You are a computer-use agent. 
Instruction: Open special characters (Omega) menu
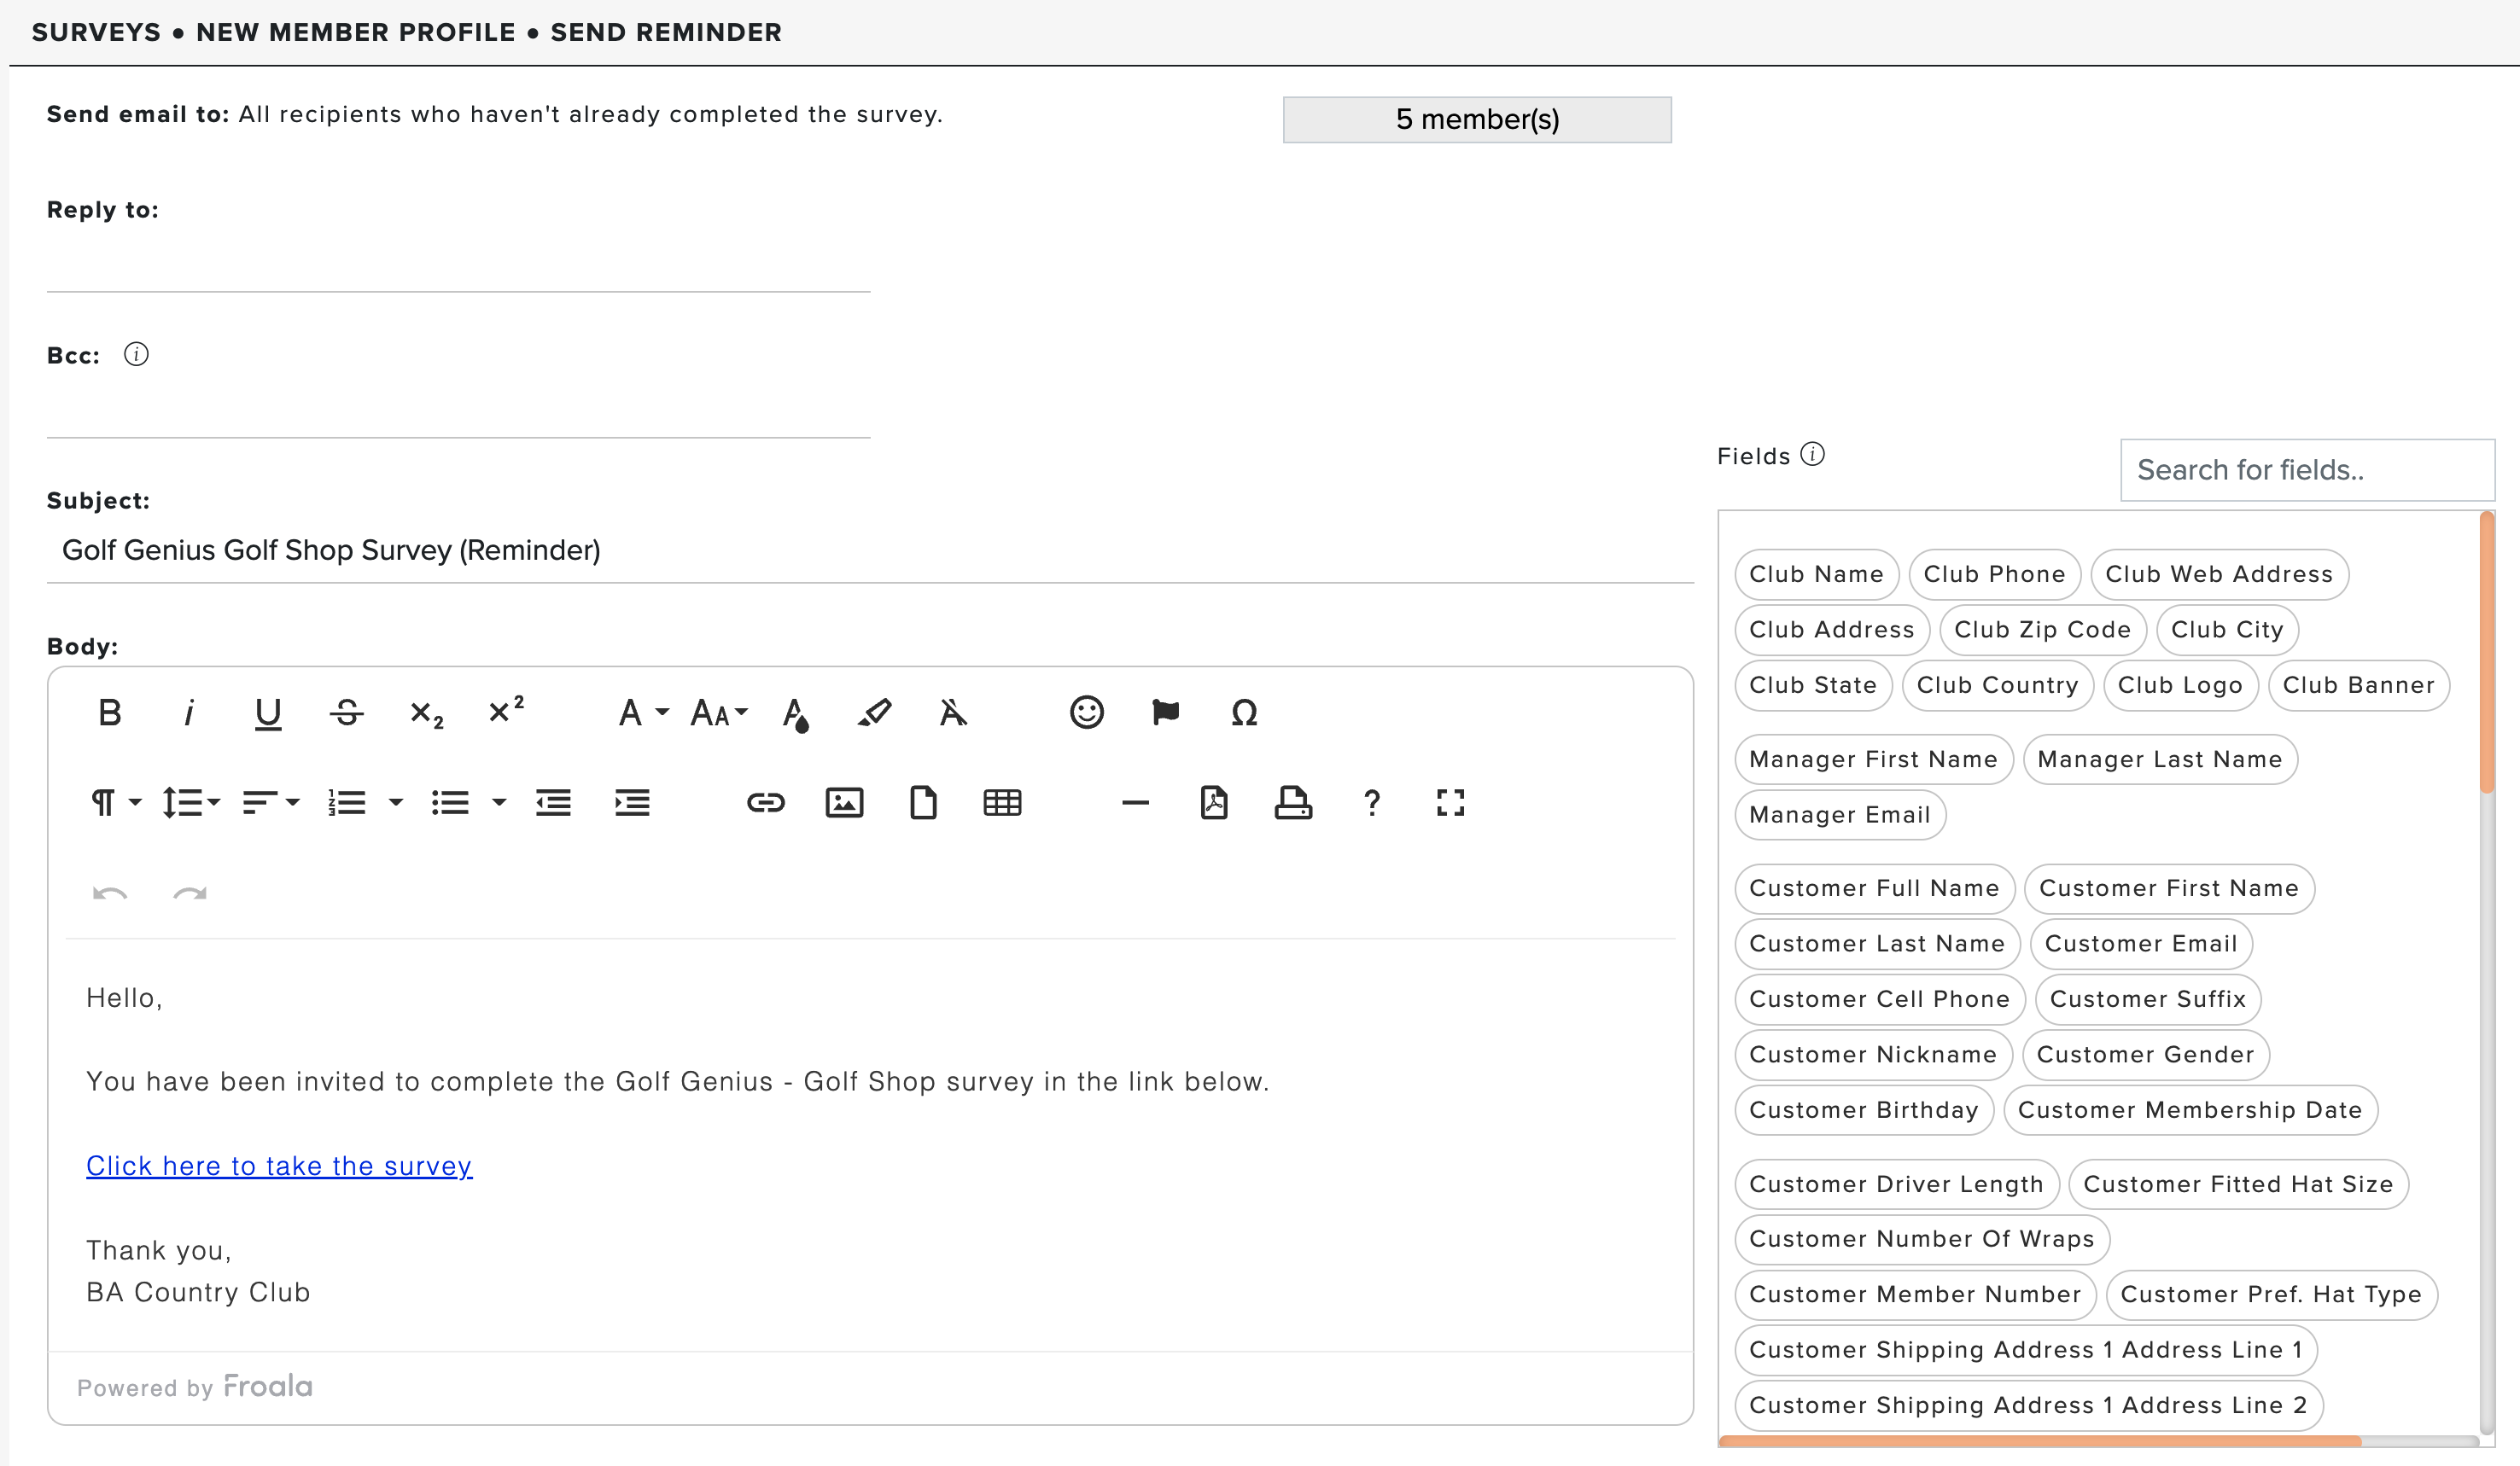pyautogui.click(x=1244, y=713)
